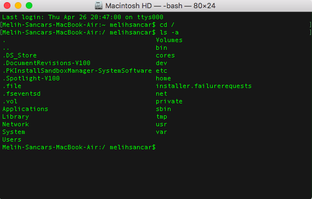
Task: Click '.Spotlight-V100' listing entry
Action: pyautogui.click(x=31, y=78)
